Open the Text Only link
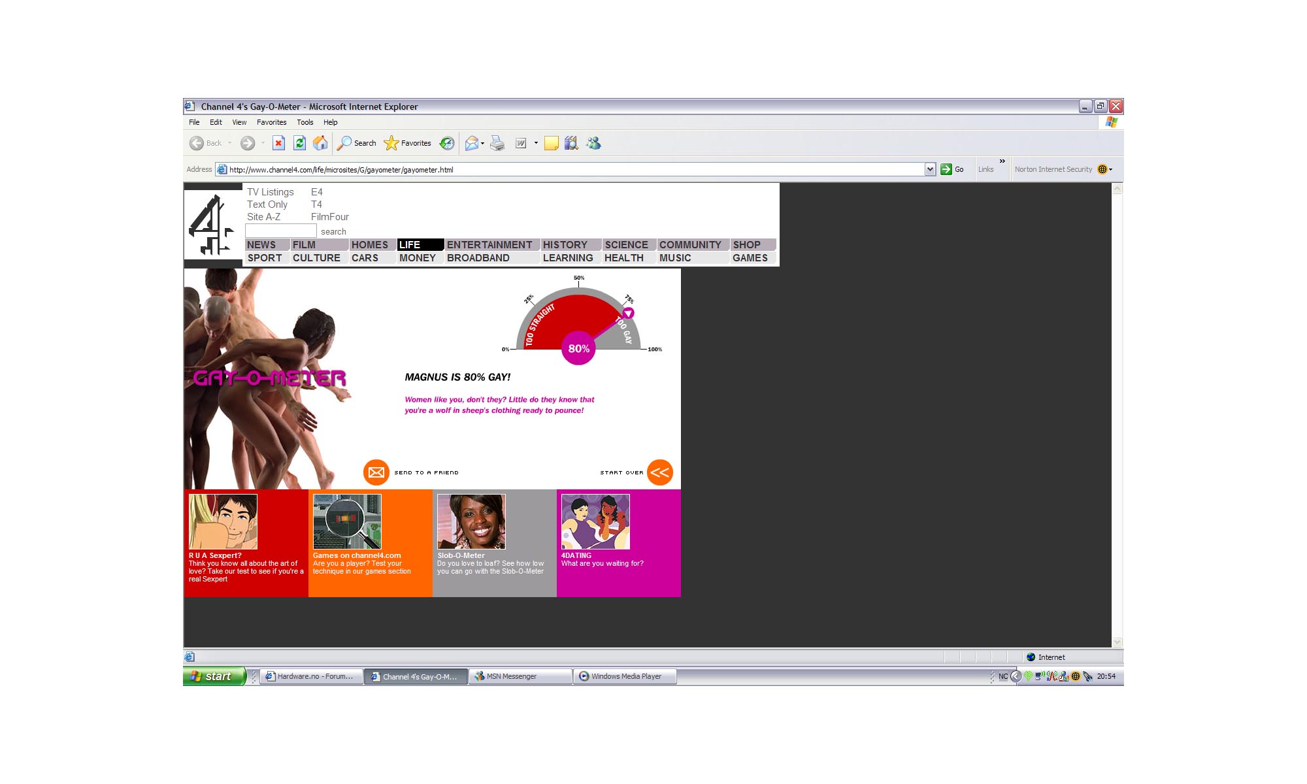This screenshot has height=784, width=1307. coord(267,204)
